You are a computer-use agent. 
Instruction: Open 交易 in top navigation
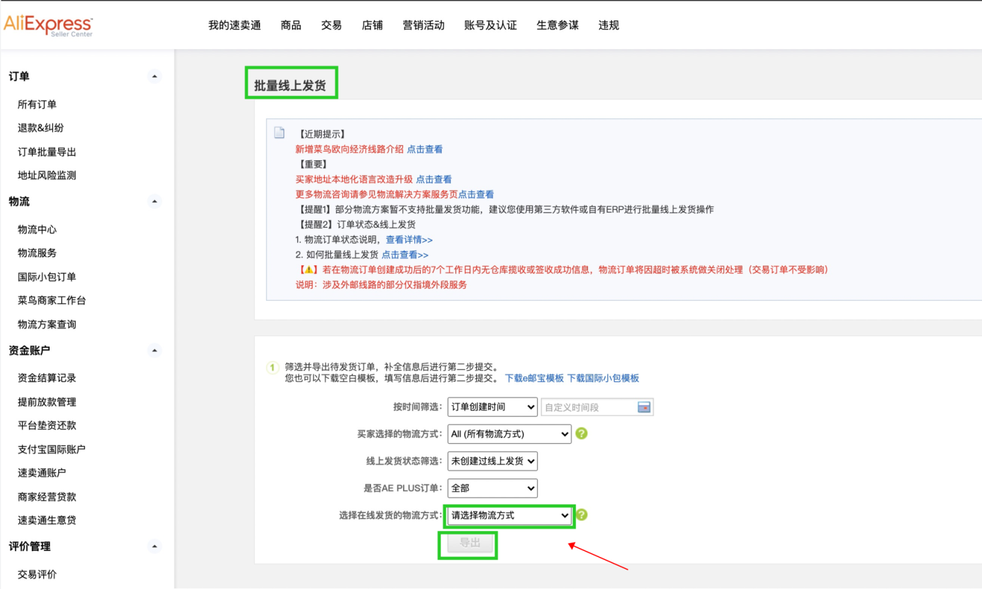tap(331, 25)
